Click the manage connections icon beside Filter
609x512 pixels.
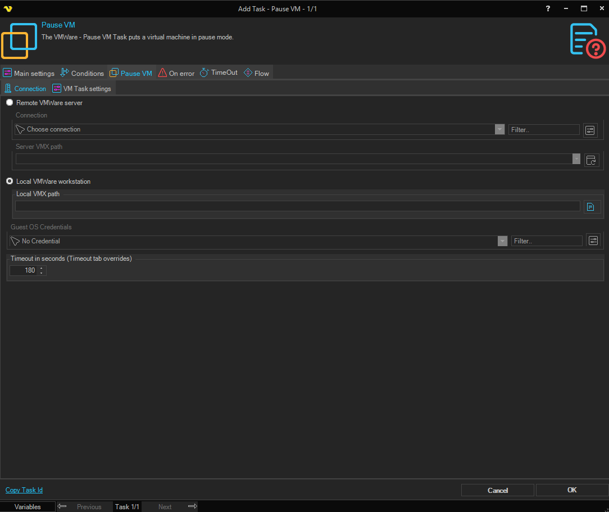(x=589, y=130)
